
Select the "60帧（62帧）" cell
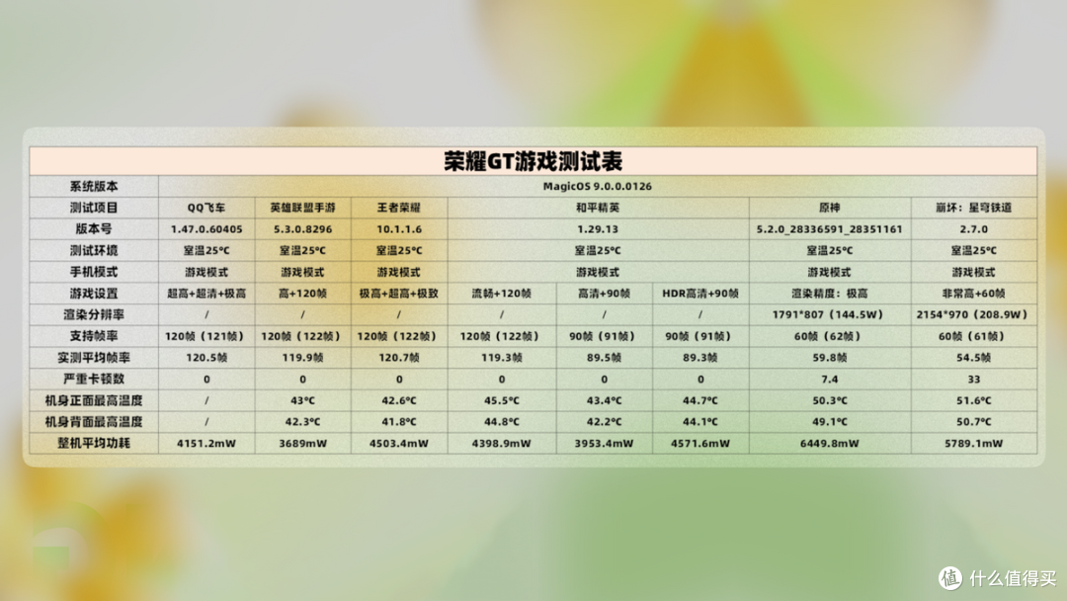830,336
